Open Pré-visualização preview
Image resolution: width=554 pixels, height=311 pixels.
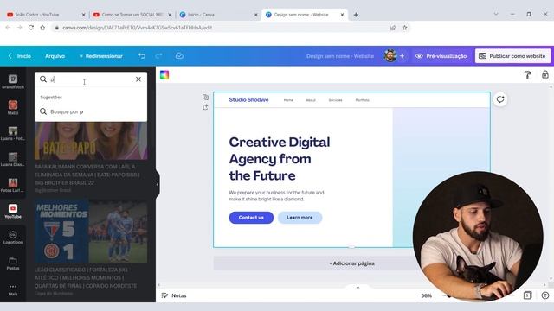pos(441,56)
